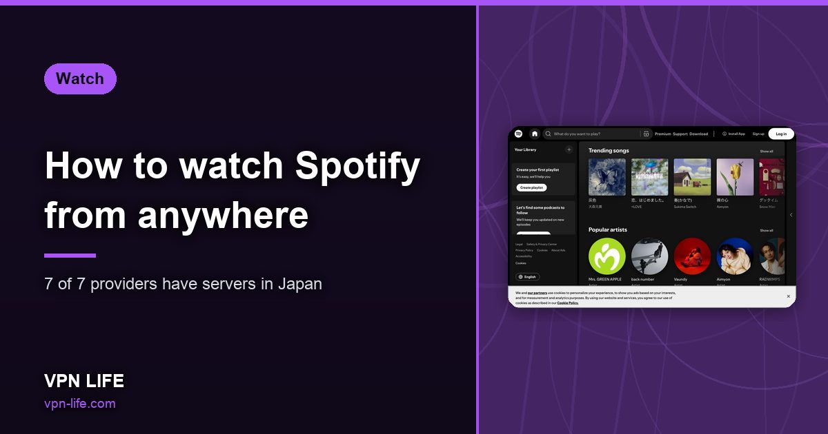The width and height of the screenshot is (828, 434).
Task: Click the search magnifier icon
Action: 549,134
